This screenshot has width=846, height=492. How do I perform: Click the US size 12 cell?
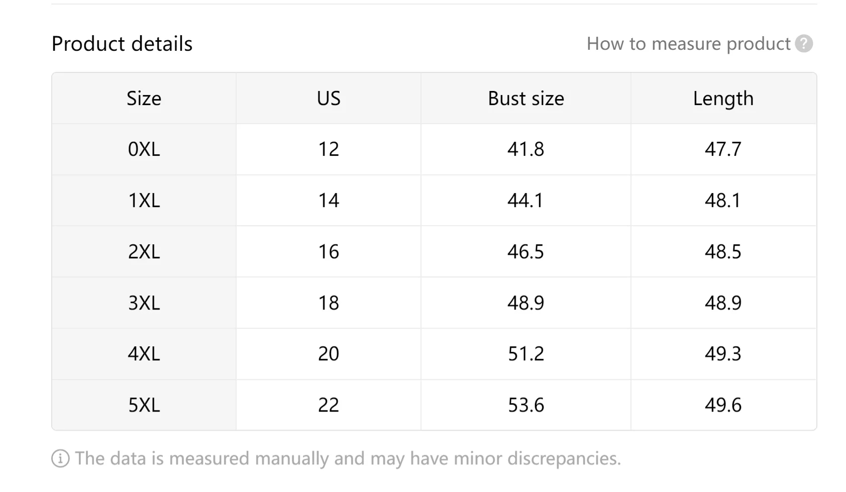pyautogui.click(x=329, y=149)
